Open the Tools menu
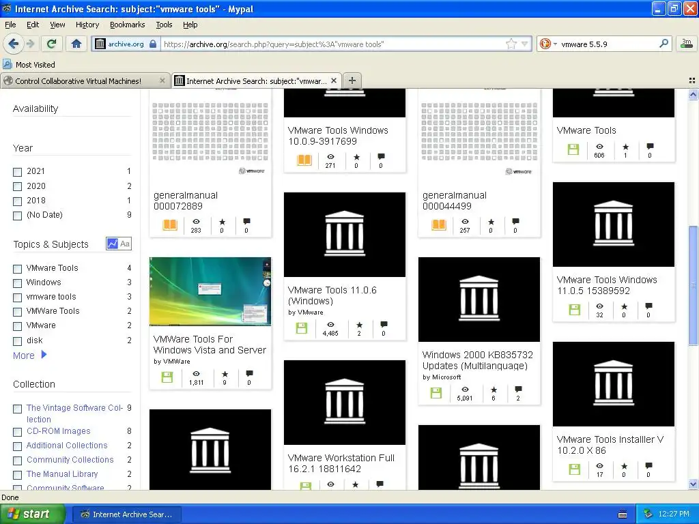Viewport: 699px width, 524px height. pyautogui.click(x=164, y=25)
